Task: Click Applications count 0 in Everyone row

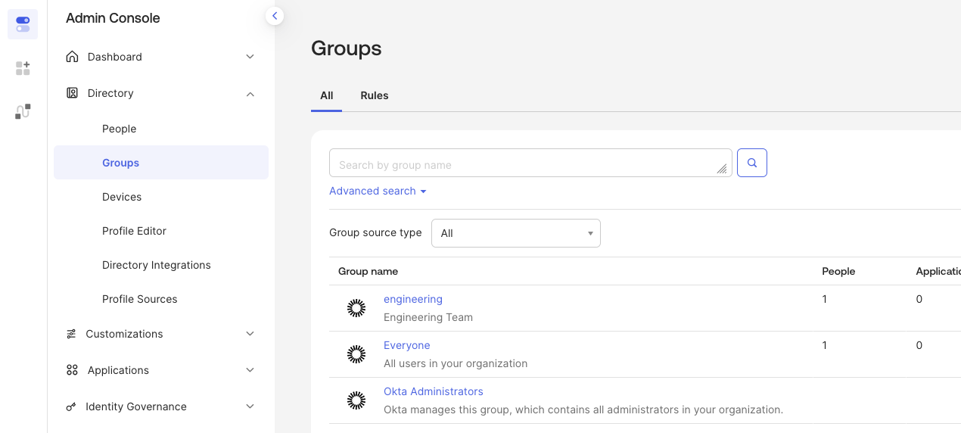Action: pos(919,345)
